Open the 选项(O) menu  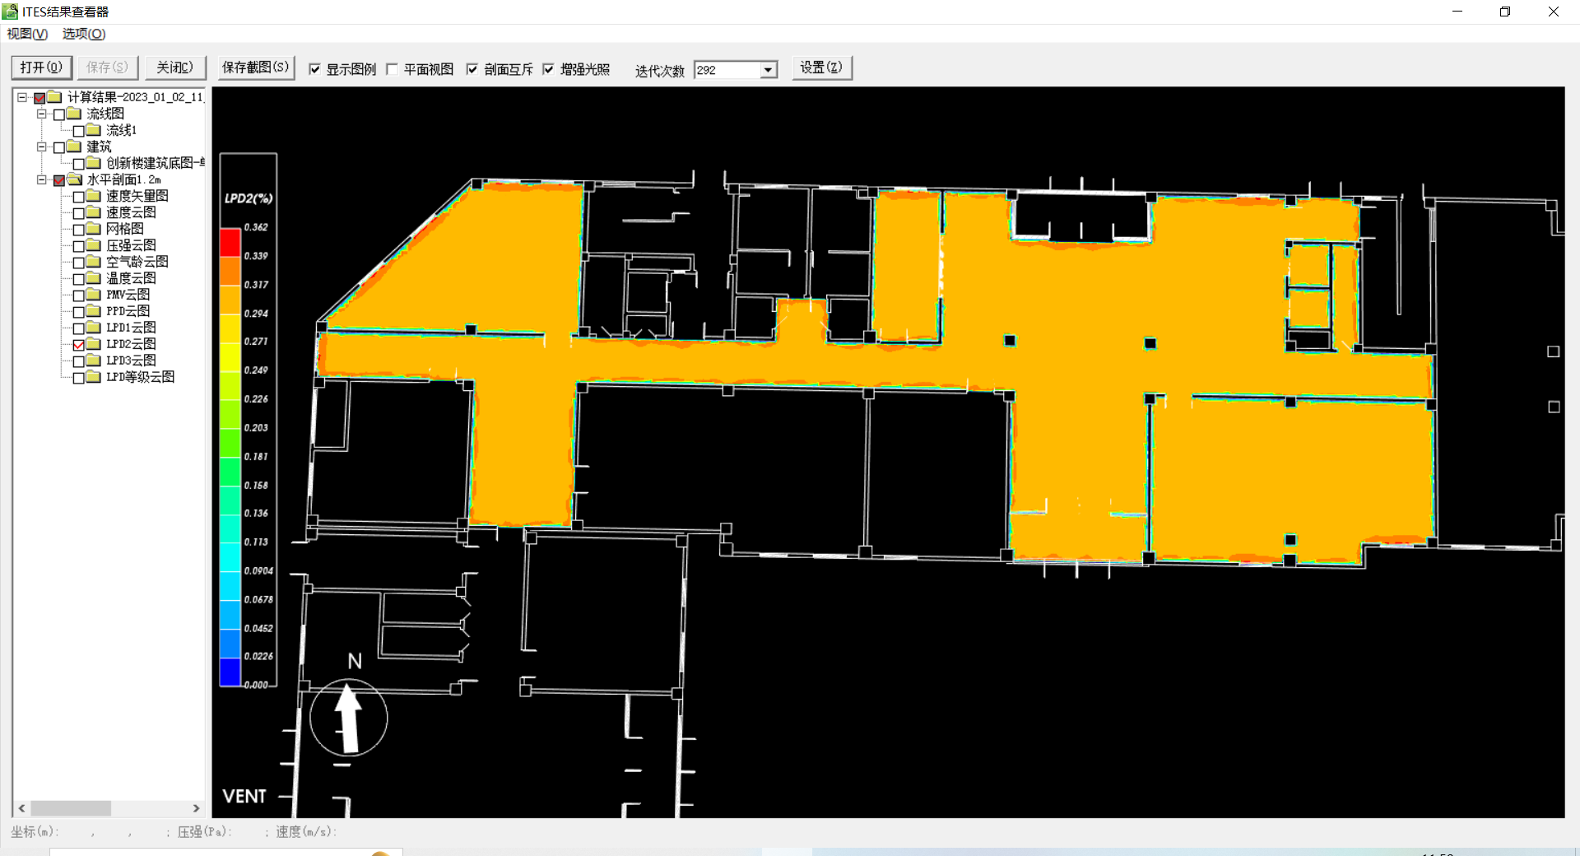[83, 34]
